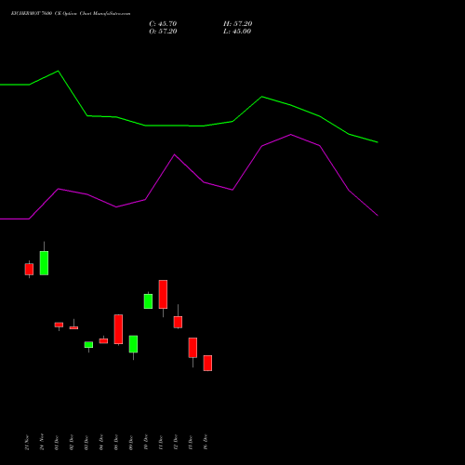465x465 pixels.
Task: Click the close value C: 45.70
Action: point(163,24)
